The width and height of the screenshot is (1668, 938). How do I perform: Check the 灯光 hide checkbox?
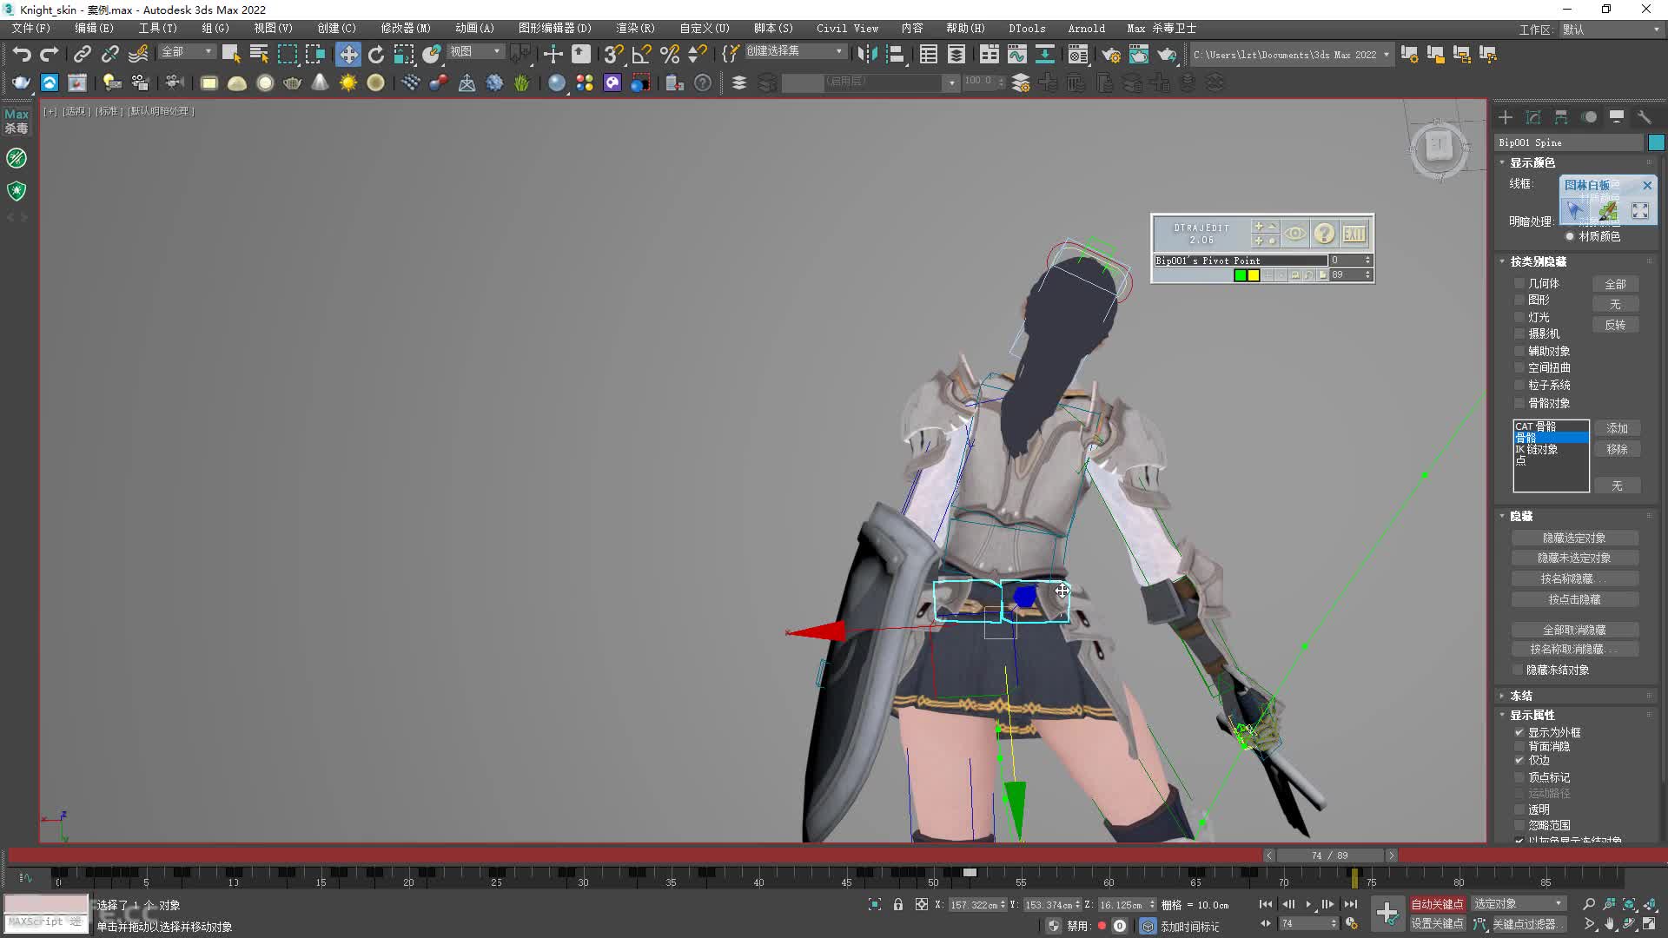tap(1519, 317)
